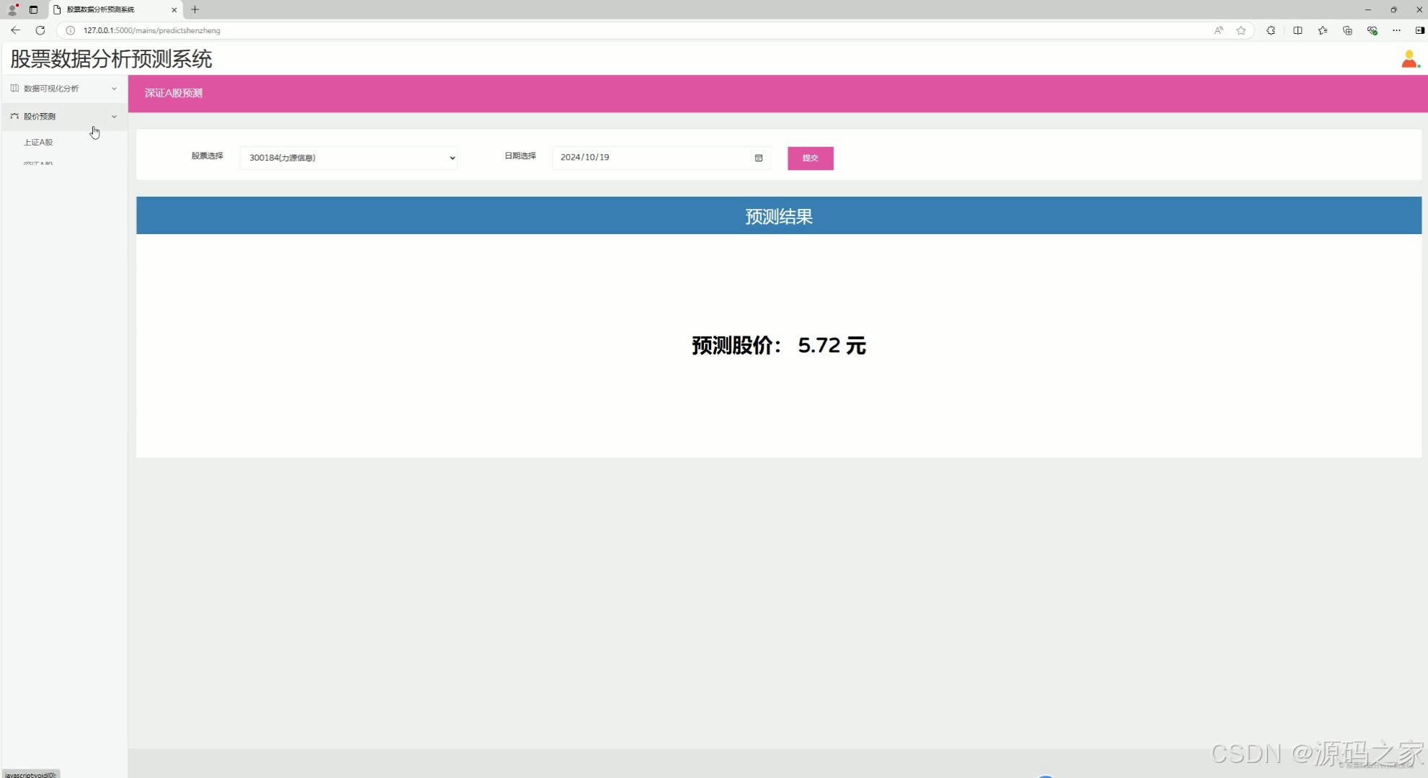Click the date input field
1428x778 pixels.
(649, 158)
